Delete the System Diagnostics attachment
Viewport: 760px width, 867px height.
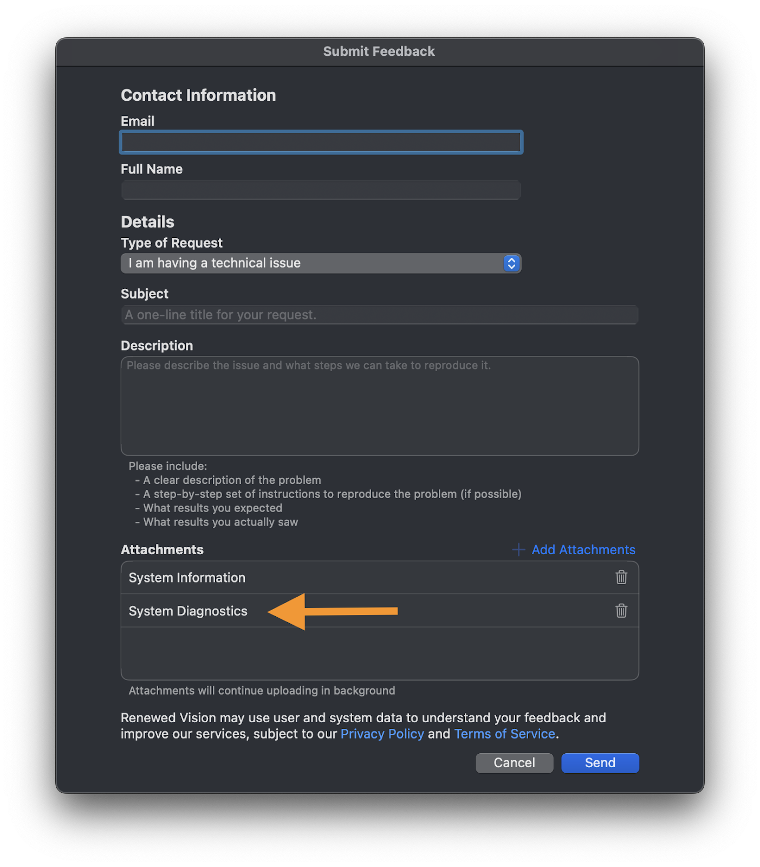621,611
